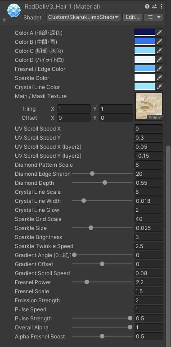Click the Tiling X input field
Screen dimensions: 171x347
tap(74, 108)
